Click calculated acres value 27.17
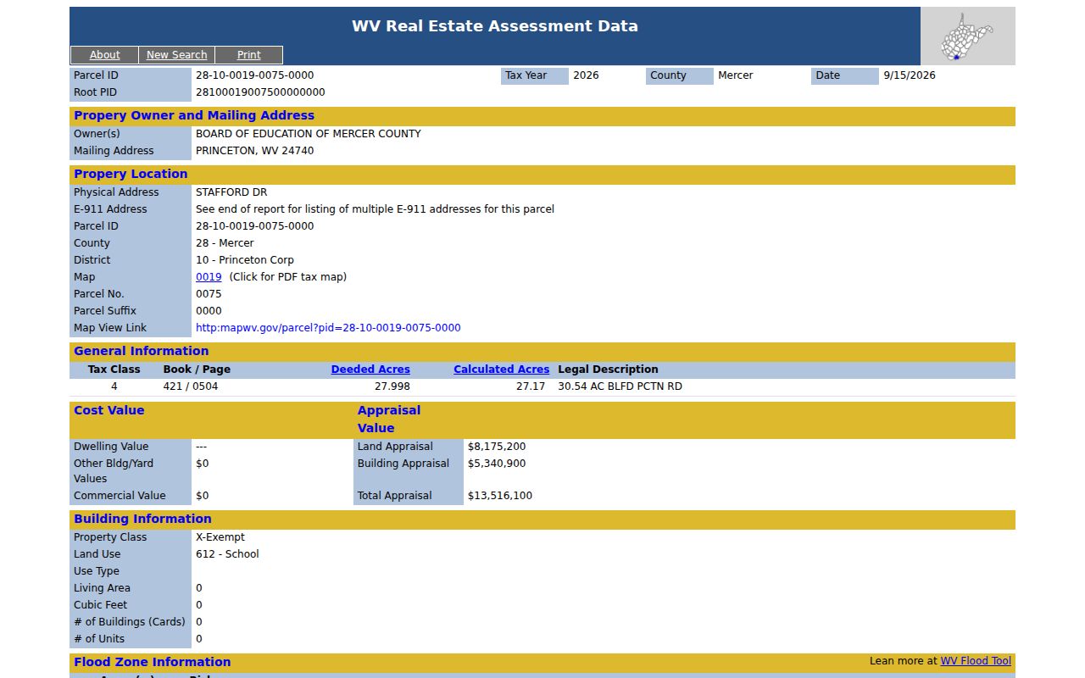The image size is (1085, 678). 531,386
